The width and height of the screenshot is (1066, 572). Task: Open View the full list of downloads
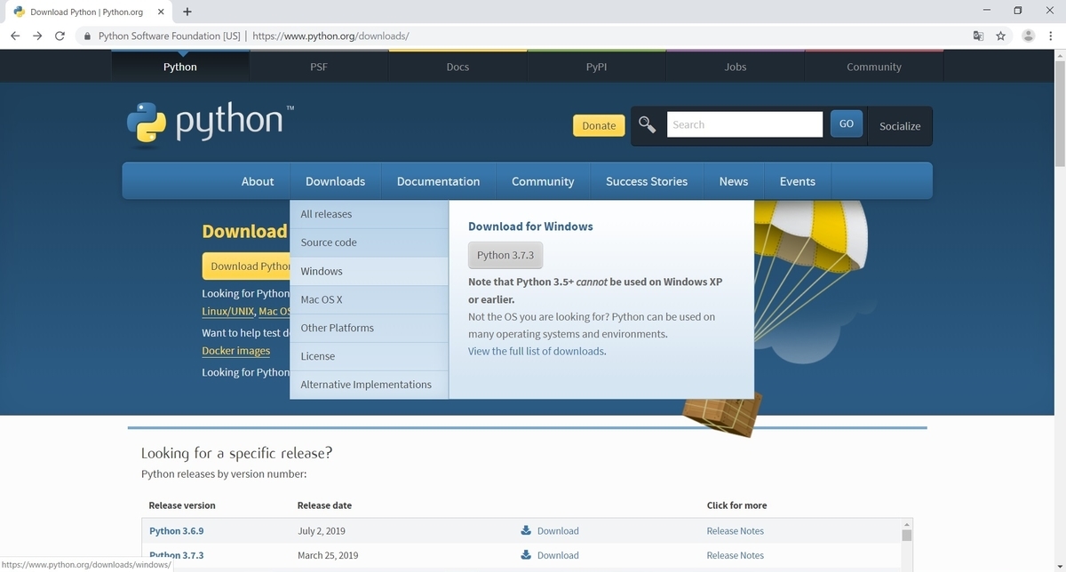537,351
